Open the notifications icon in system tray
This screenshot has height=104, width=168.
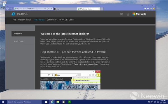[x=158, y=102]
